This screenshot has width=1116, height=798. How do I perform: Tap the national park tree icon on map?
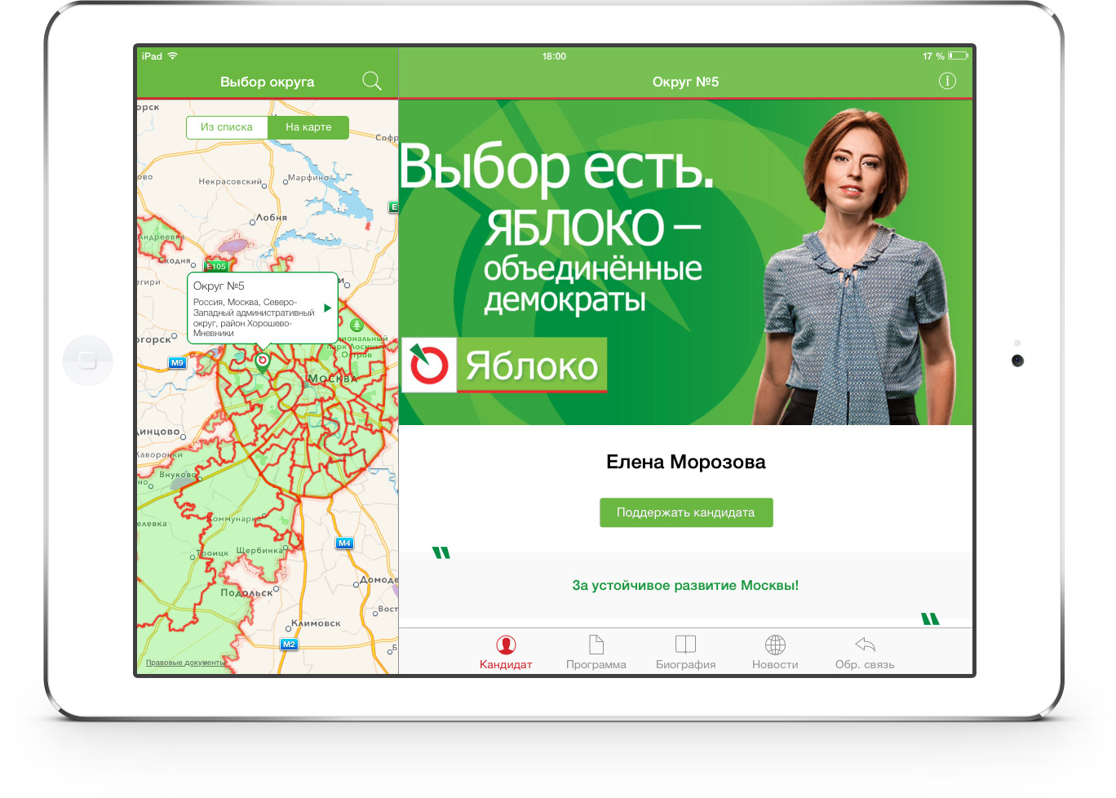point(356,325)
